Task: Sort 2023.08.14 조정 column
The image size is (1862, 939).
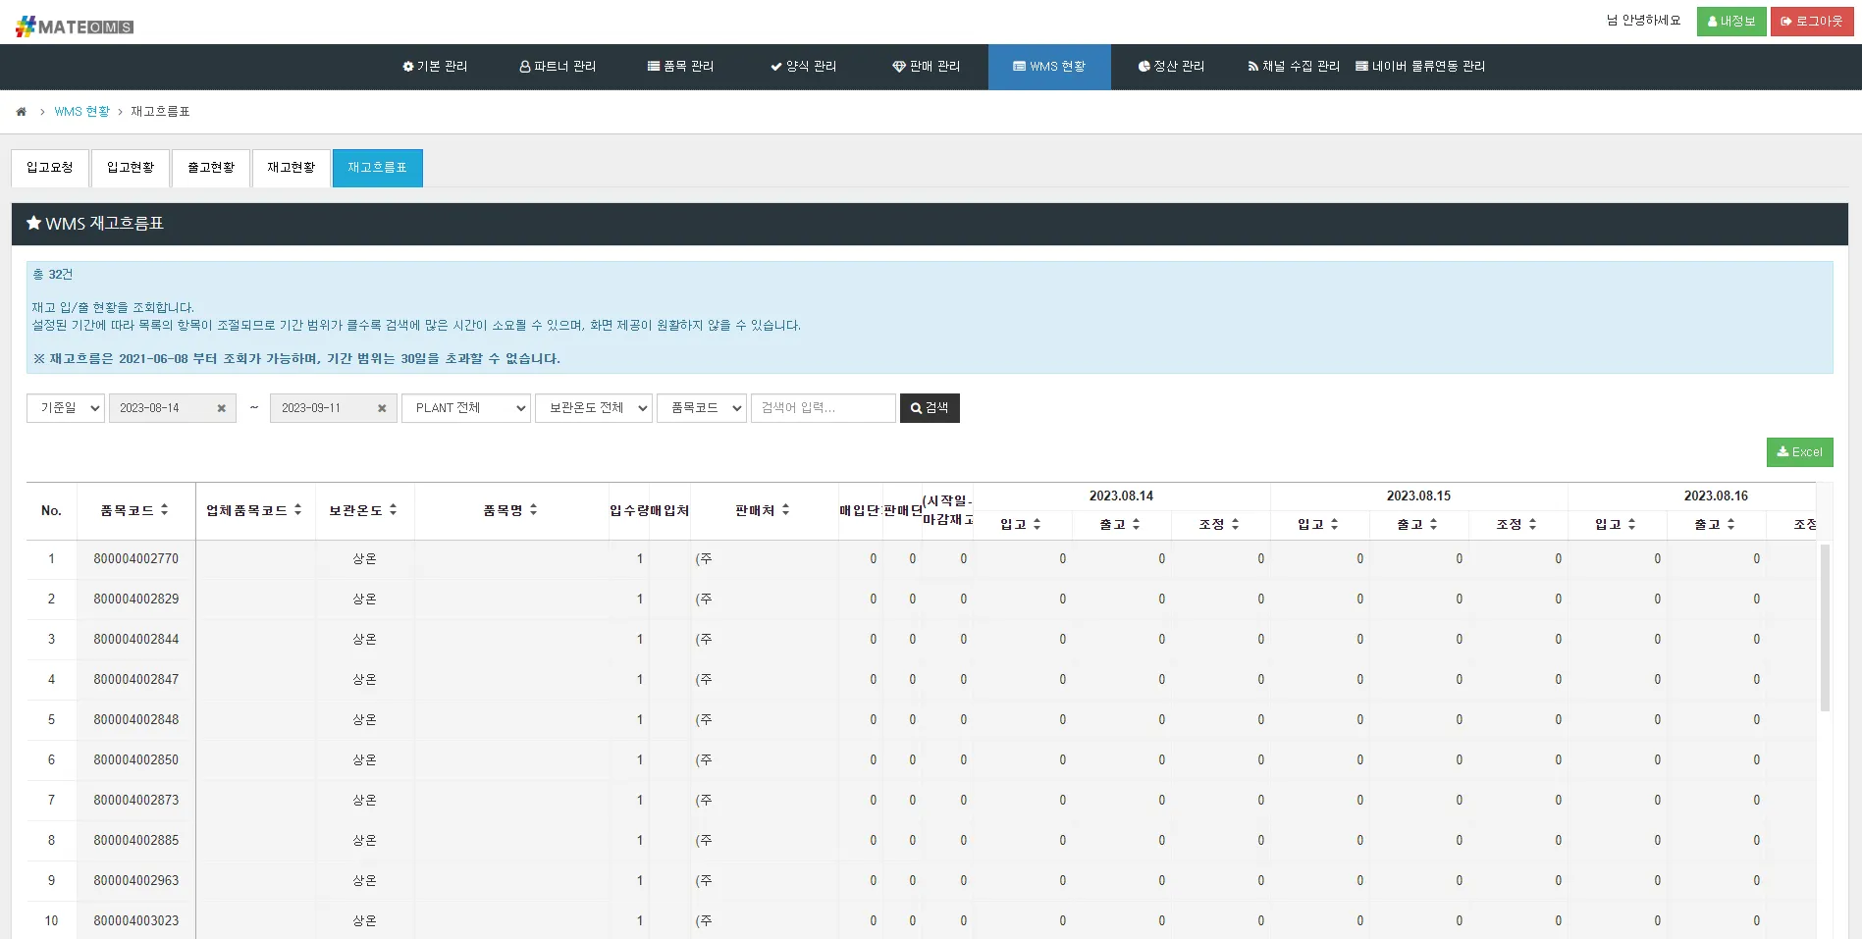Action: coord(1235,525)
